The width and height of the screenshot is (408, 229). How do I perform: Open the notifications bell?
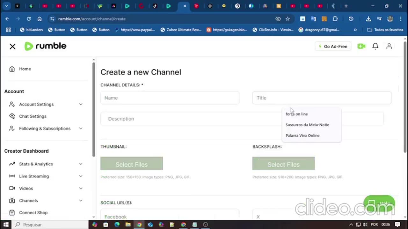tap(375, 46)
